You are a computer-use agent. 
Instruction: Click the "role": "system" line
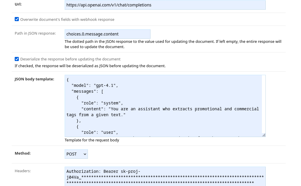click(102, 103)
